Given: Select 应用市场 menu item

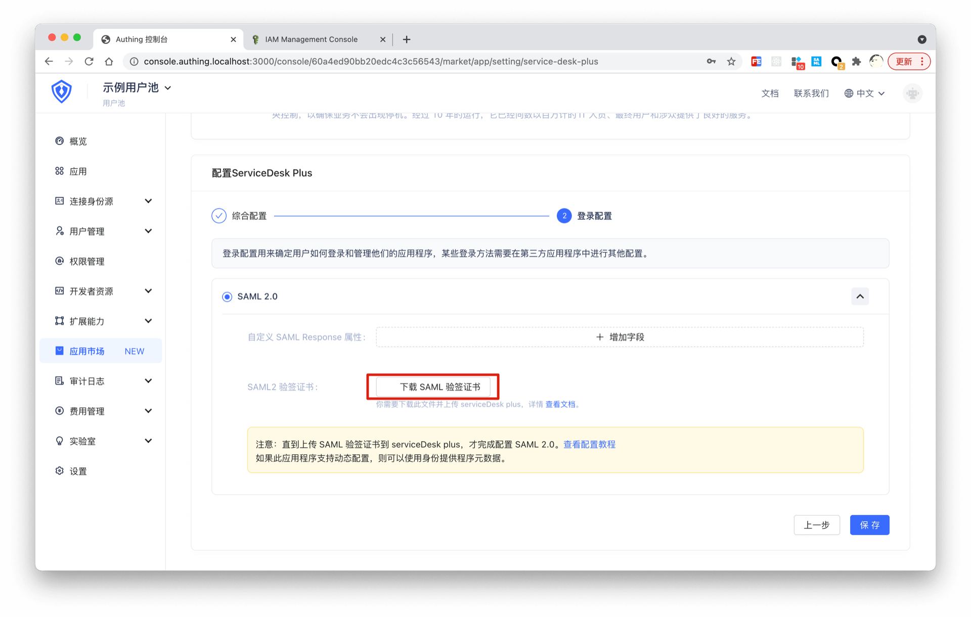Looking at the screenshot, I should point(87,351).
